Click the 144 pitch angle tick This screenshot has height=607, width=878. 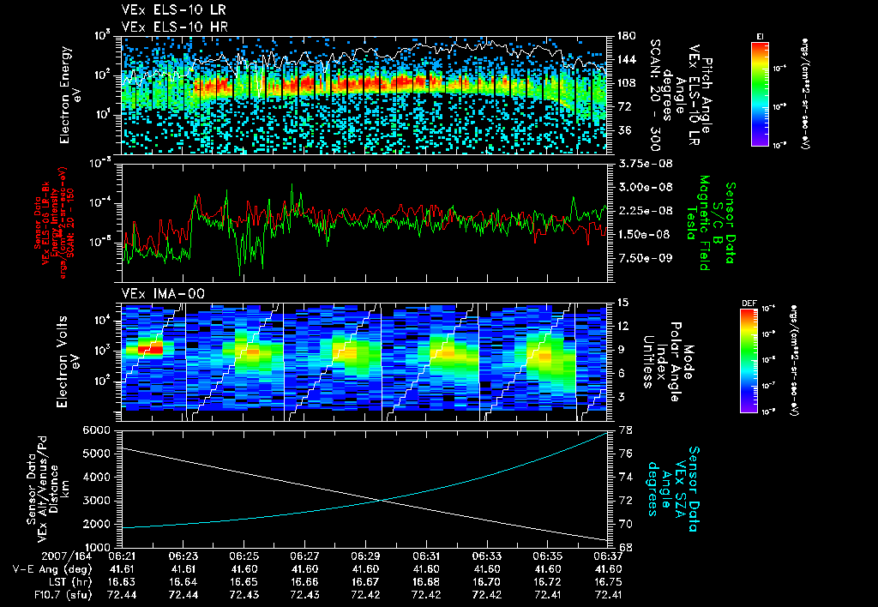pos(626,59)
